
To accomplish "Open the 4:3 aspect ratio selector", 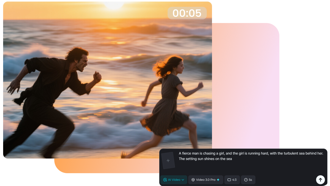I will (232, 180).
